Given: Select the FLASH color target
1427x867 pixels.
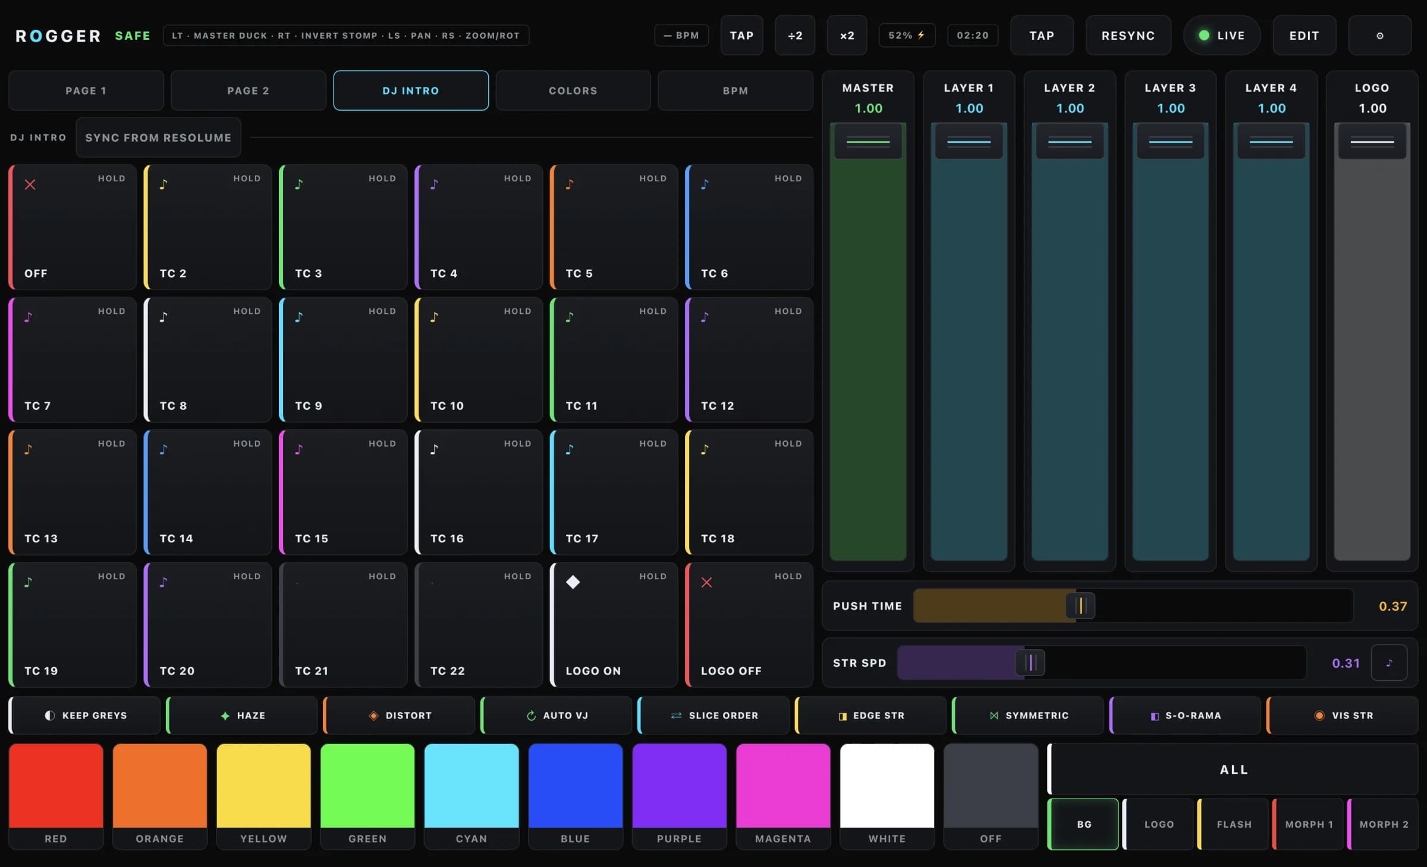Looking at the screenshot, I should coord(1233,824).
